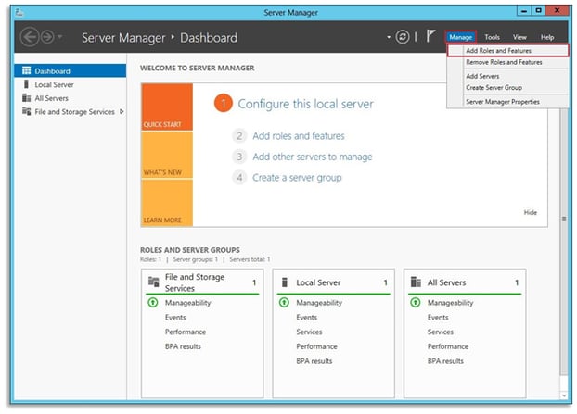
Task: Click the Dashboard grid icon in sidebar
Action: click(x=26, y=70)
